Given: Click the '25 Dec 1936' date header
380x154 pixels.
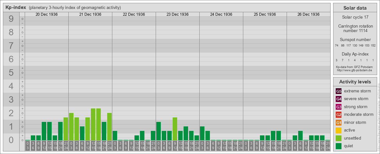Looking at the screenshot, I should coord(265,14).
